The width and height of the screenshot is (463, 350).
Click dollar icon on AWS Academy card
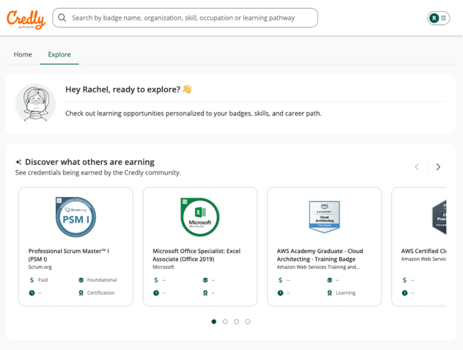coord(281,280)
